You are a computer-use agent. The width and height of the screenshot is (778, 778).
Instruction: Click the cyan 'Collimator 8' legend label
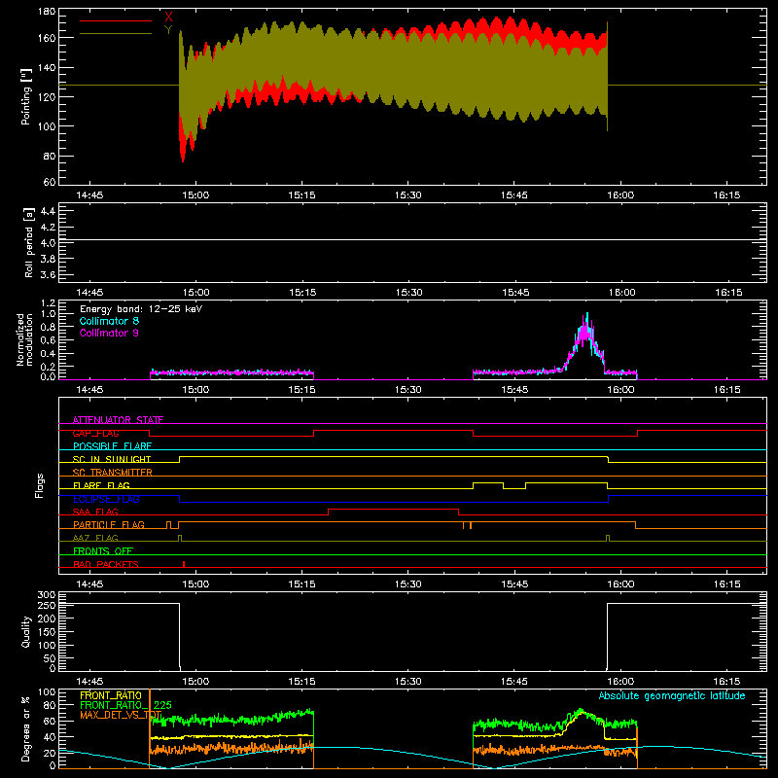pyautogui.click(x=109, y=321)
